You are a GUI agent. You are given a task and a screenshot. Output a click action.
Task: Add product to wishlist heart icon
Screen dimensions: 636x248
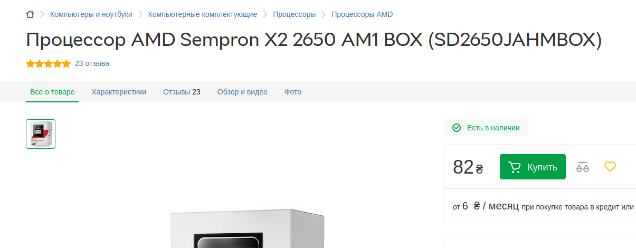point(610,167)
